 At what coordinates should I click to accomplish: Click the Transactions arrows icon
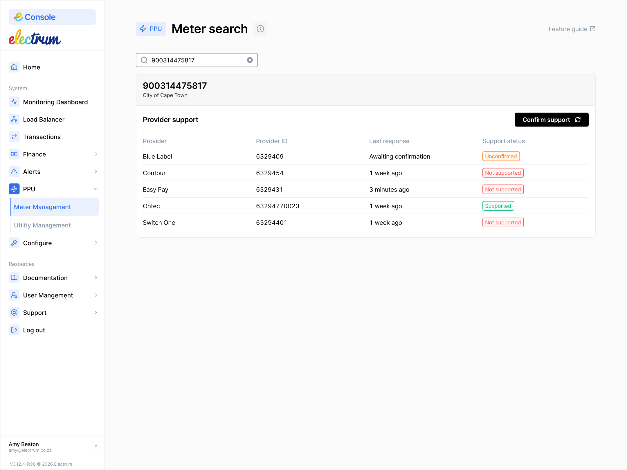[x=14, y=137]
